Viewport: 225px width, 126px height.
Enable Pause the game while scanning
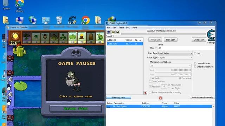tap(150, 92)
